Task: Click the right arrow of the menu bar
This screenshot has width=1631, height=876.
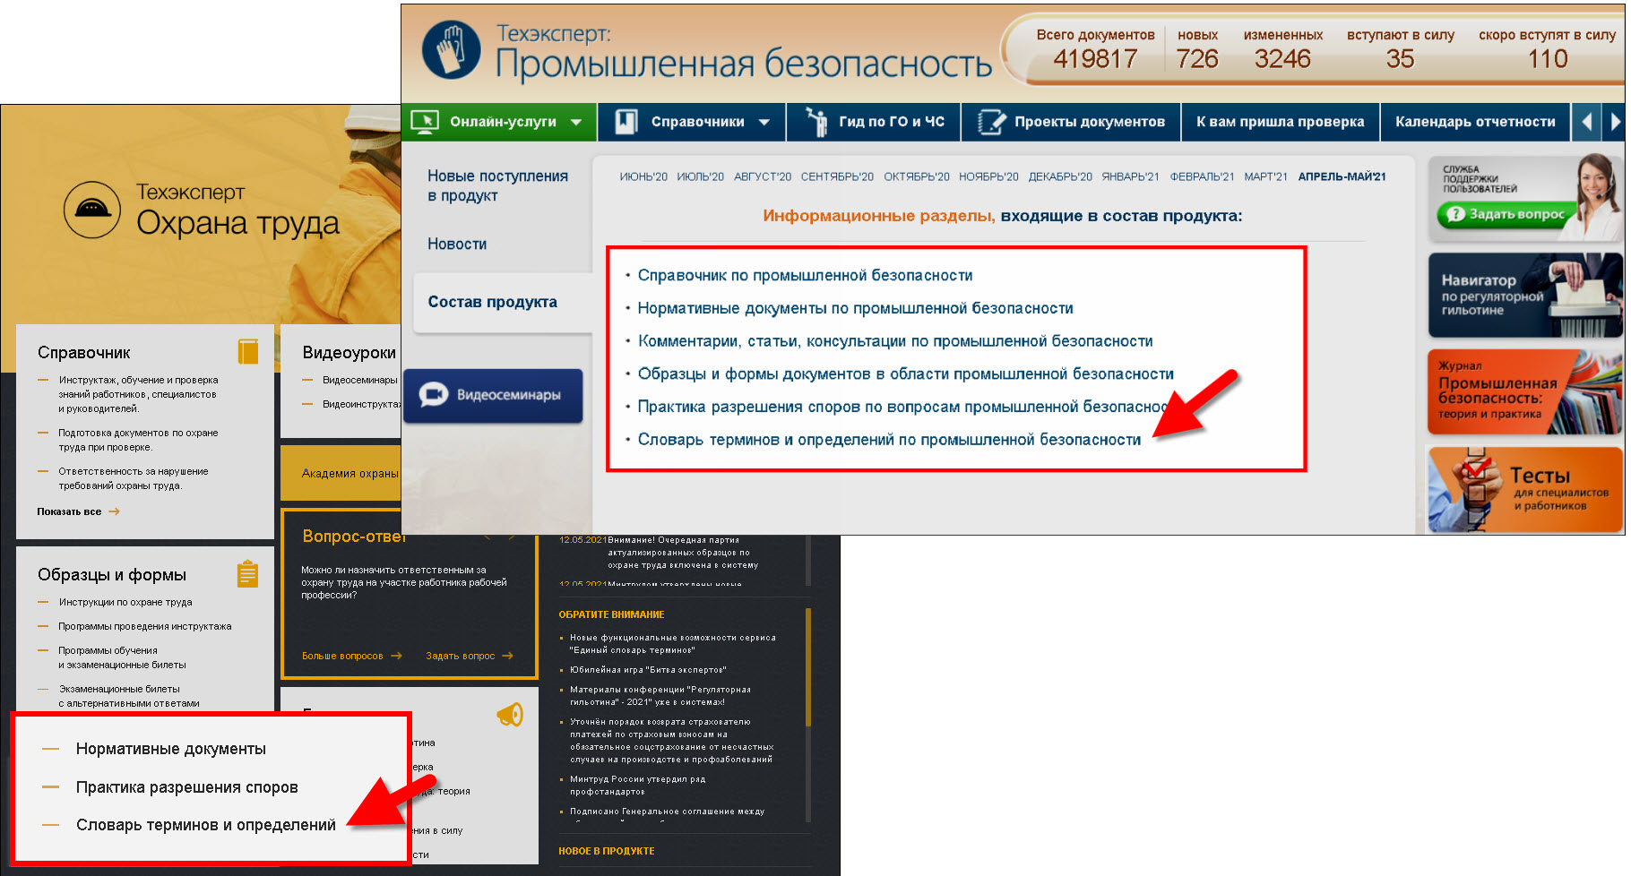Action: click(1614, 122)
